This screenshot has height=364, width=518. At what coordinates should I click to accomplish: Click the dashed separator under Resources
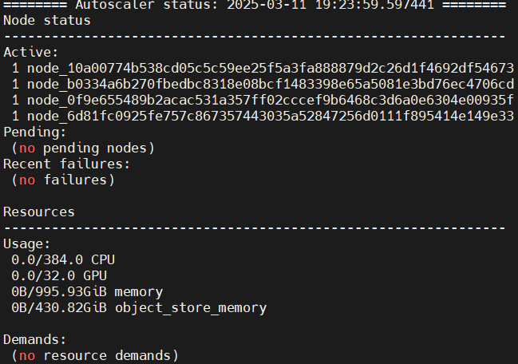click(x=255, y=228)
